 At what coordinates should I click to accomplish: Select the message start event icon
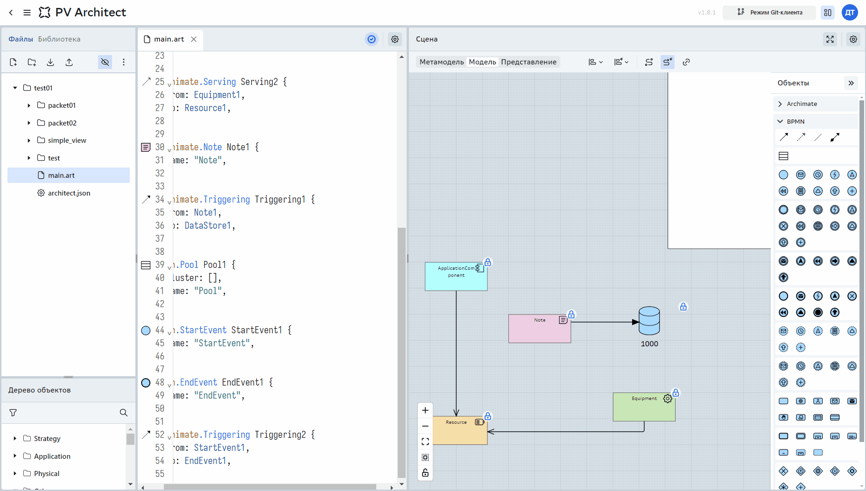801,175
